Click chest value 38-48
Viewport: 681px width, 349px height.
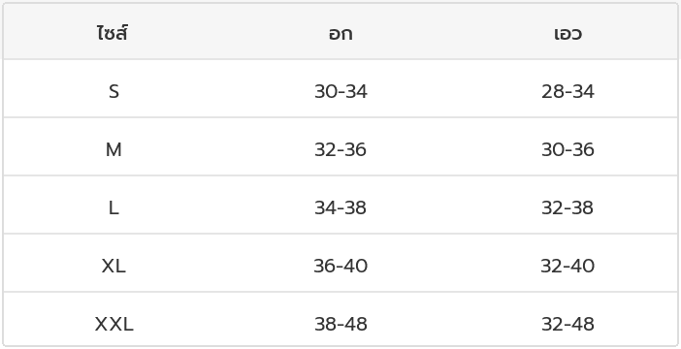pyautogui.click(x=340, y=324)
